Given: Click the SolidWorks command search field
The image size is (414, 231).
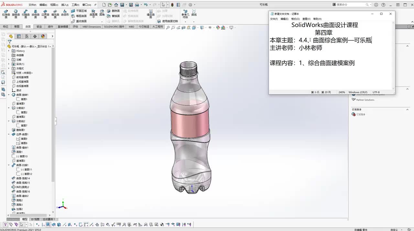Looking at the screenshot, I should click(351, 5).
